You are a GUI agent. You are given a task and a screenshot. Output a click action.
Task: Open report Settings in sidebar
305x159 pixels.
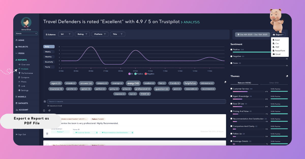(x=23, y=90)
